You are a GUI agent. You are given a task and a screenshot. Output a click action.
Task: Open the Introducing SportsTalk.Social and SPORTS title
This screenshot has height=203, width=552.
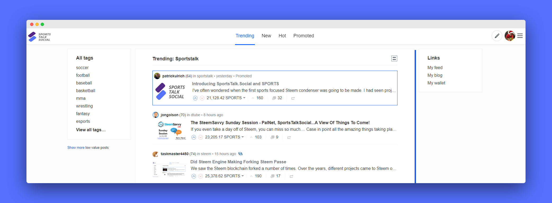pos(235,84)
